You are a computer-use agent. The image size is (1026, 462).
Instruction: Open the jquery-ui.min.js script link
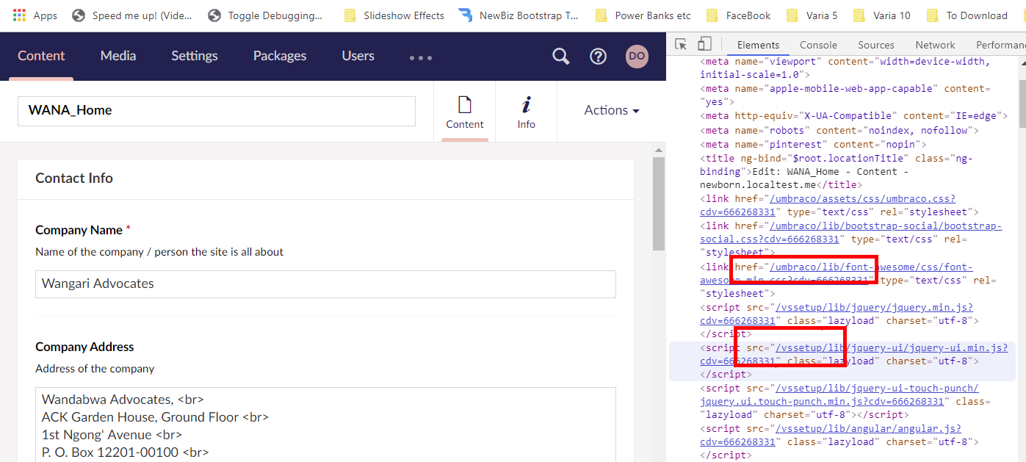coord(853,354)
